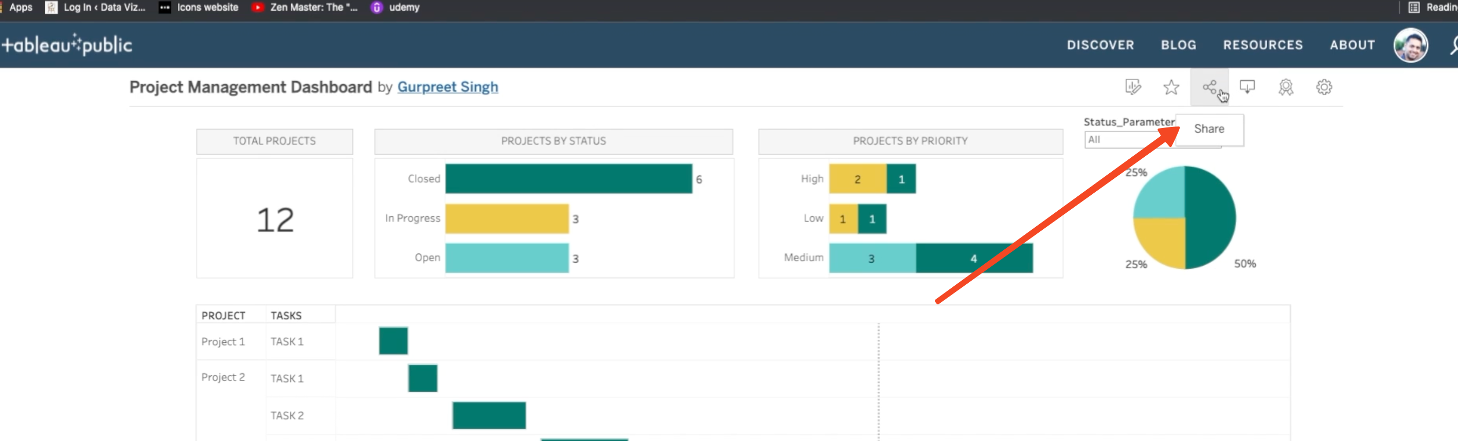Viewport: 1458px width, 441px height.
Task: Open the Icons website bookmark
Action: pyautogui.click(x=199, y=7)
